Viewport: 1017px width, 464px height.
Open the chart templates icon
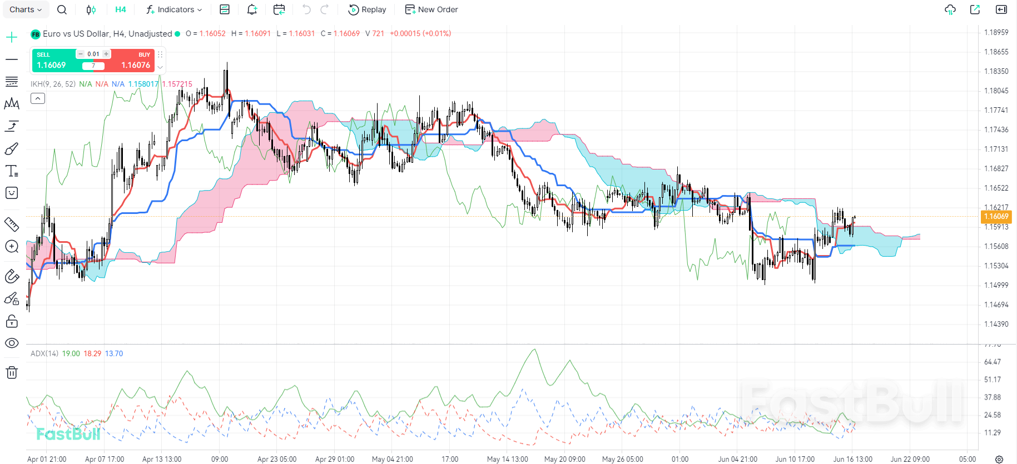tap(225, 9)
